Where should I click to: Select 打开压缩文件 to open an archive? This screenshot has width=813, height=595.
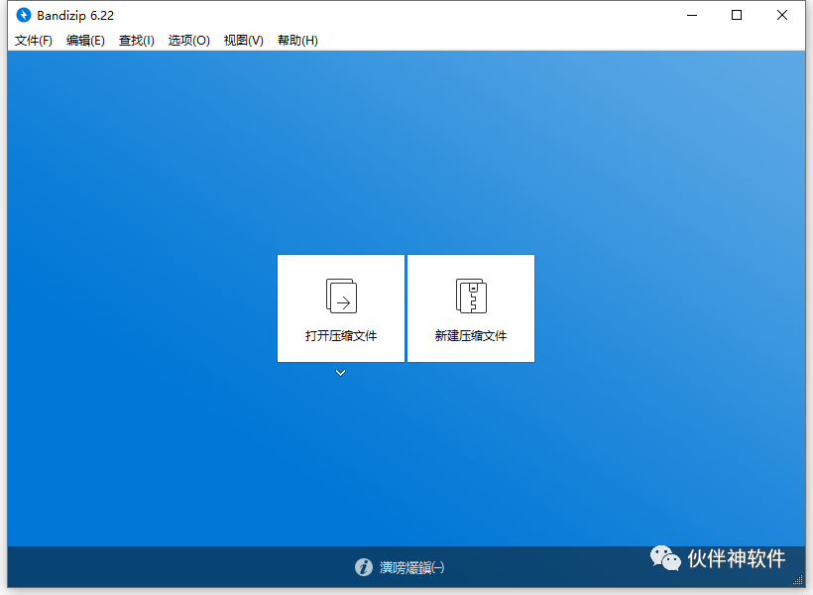(340, 333)
